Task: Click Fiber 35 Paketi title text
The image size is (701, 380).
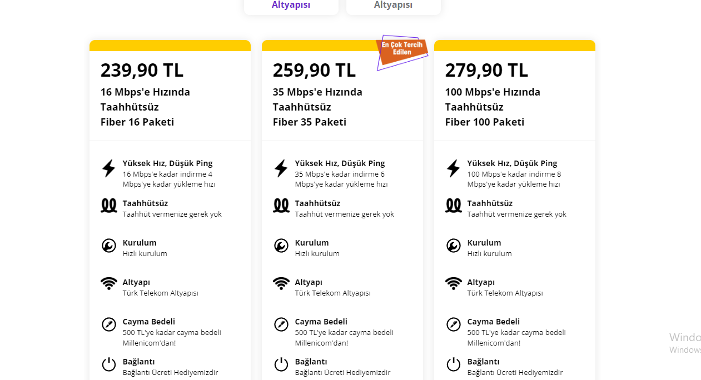Action: tap(309, 122)
